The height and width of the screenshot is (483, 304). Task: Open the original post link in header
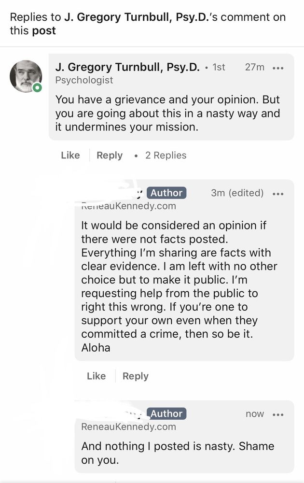(x=44, y=31)
